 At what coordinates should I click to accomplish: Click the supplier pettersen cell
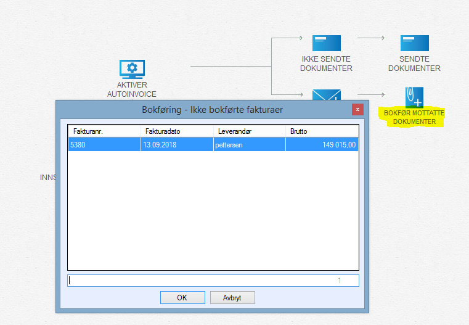point(249,144)
